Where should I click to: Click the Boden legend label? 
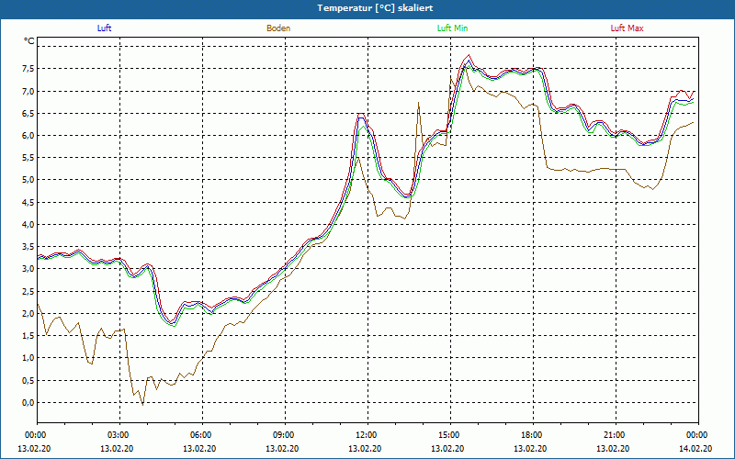pyautogui.click(x=278, y=28)
